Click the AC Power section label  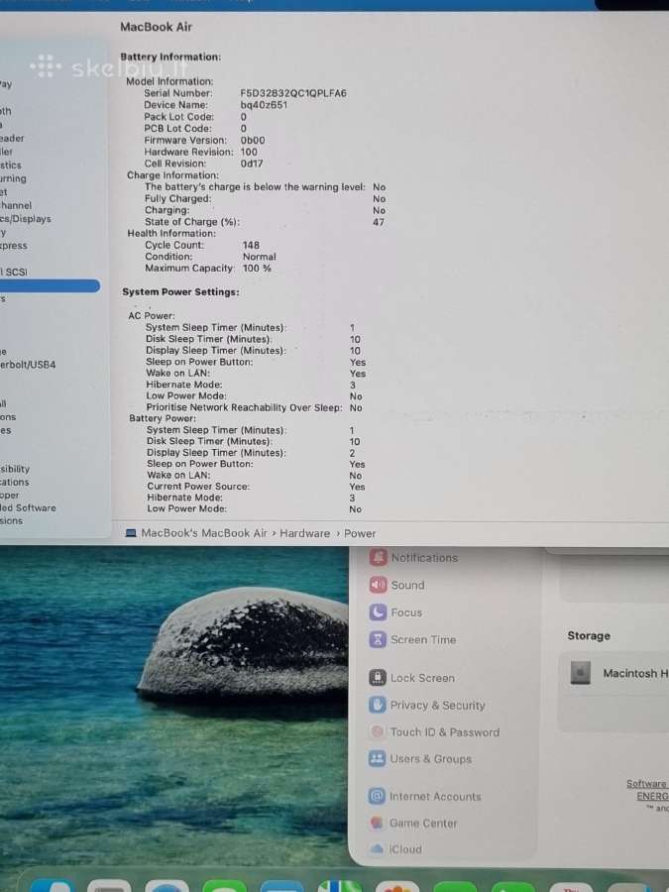coord(152,316)
